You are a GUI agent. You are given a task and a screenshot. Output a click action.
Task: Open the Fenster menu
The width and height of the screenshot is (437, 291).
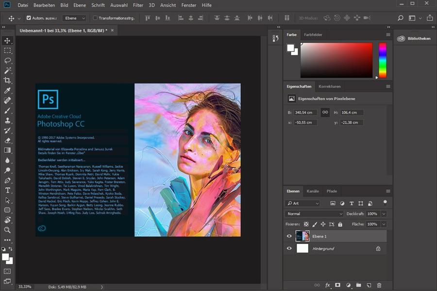pyautogui.click(x=189, y=5)
